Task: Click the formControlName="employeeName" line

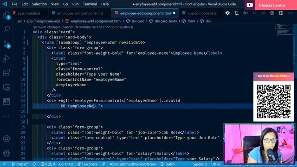Action: 91,79
